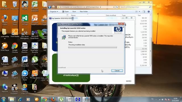Image resolution: width=182 pixels, height=102 pixels.
Task: Open Microsoft Excel 2010 desktop shortcut
Action: pos(35,6)
